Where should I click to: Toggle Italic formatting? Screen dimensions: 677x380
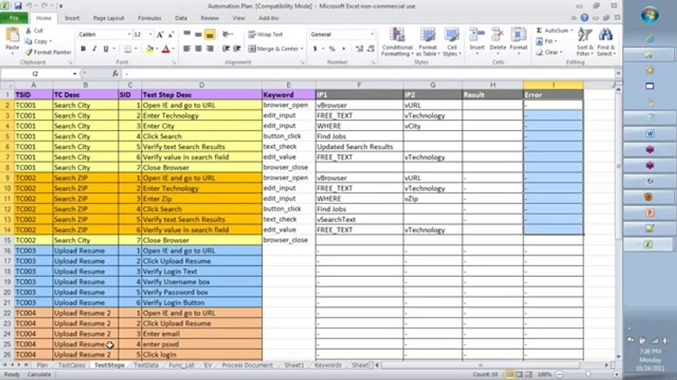point(94,49)
